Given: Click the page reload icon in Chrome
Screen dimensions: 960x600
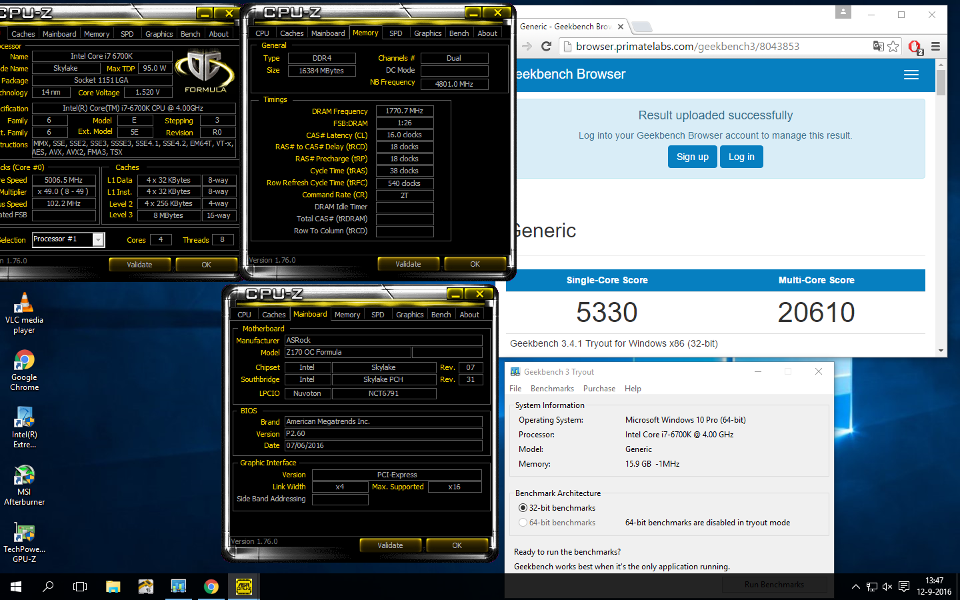Looking at the screenshot, I should click(546, 46).
